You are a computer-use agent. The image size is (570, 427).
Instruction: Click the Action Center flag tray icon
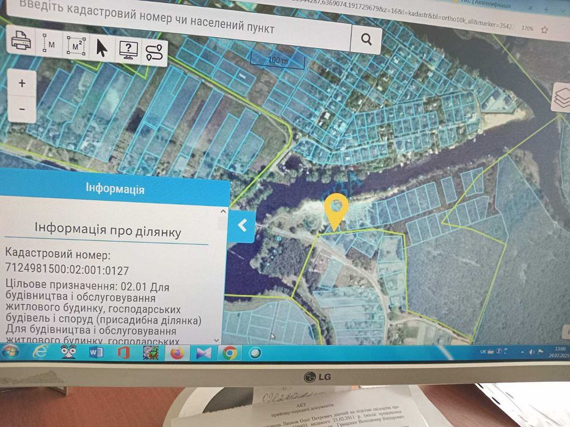coord(540,352)
